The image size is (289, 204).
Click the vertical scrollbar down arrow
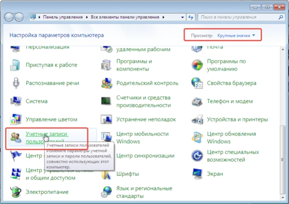pyautogui.click(x=283, y=197)
